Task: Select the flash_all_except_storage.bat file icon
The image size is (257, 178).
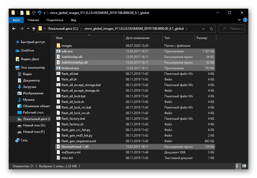Action: click(58, 85)
